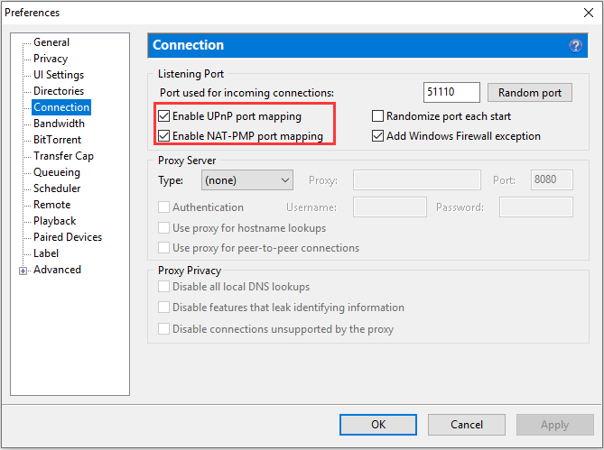Click the Random port button
The width and height of the screenshot is (604, 450).
pyautogui.click(x=530, y=93)
